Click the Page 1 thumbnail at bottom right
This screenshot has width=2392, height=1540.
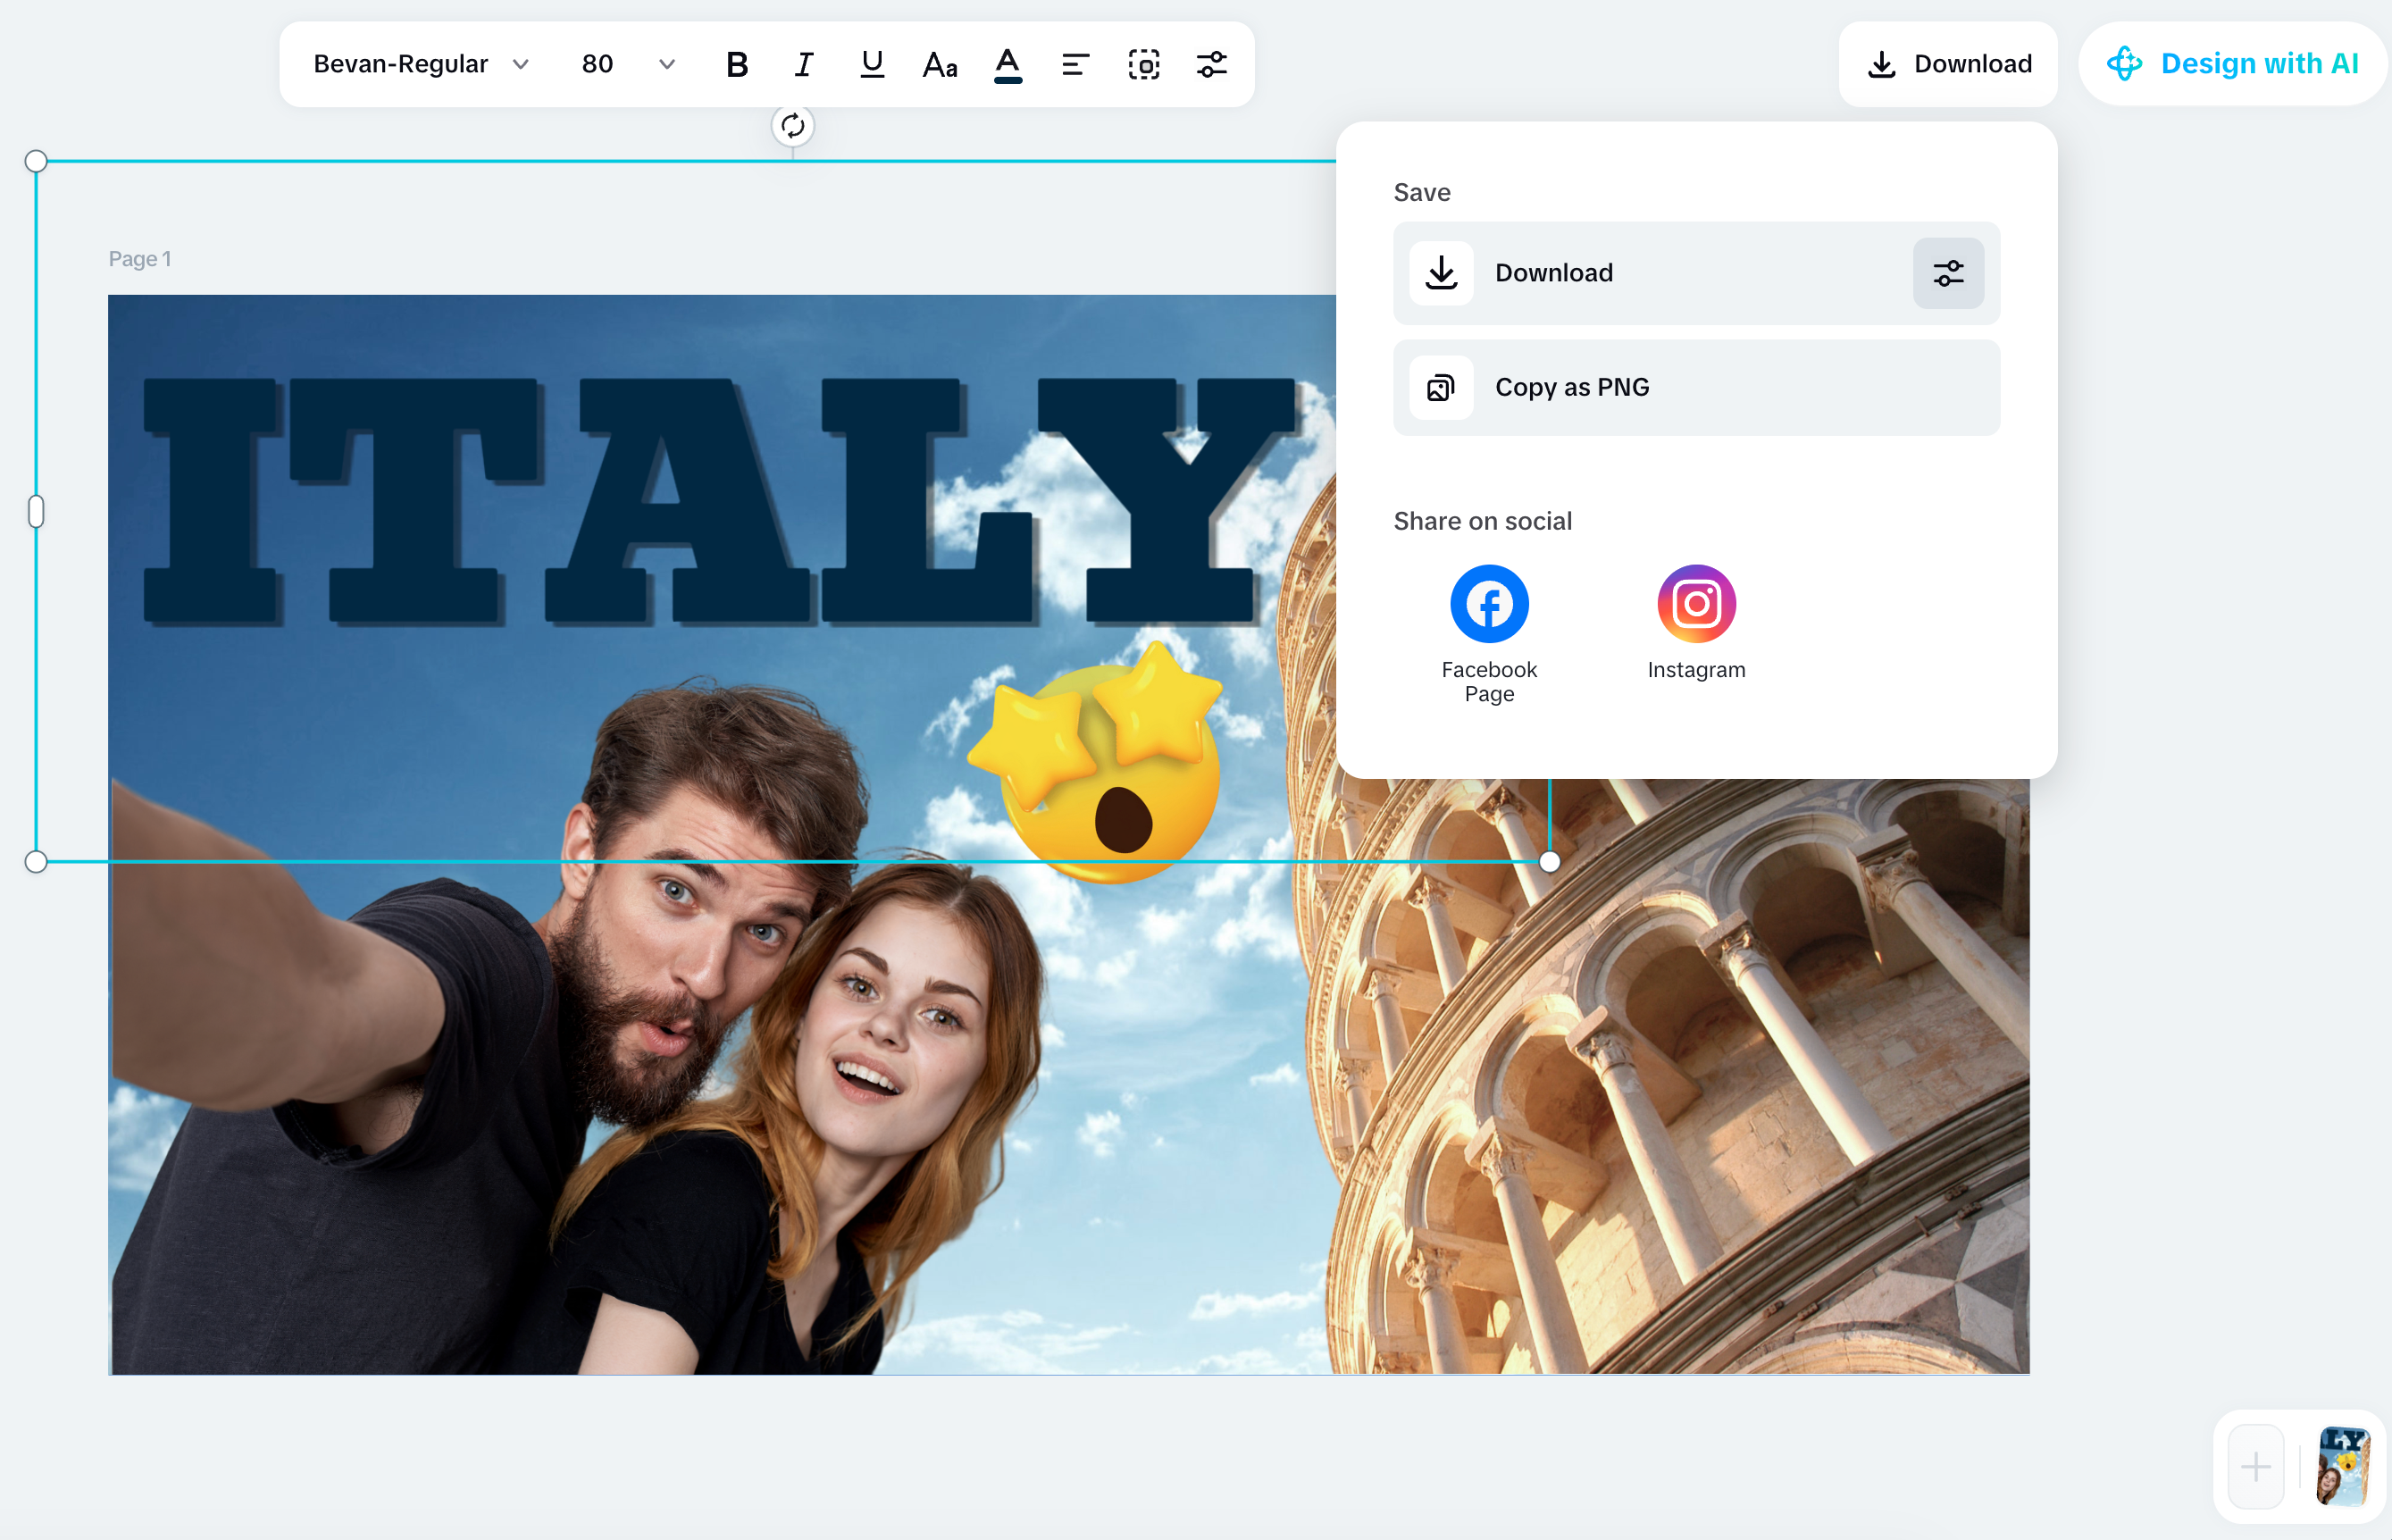[2343, 1466]
